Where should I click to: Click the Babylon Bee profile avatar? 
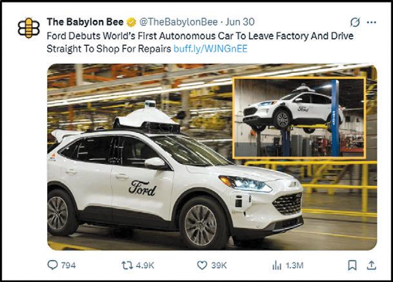coord(29,28)
